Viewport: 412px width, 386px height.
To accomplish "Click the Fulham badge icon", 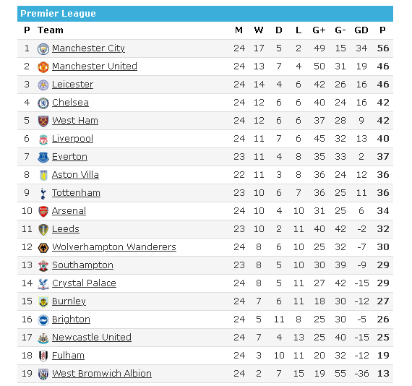I will coord(43,356).
